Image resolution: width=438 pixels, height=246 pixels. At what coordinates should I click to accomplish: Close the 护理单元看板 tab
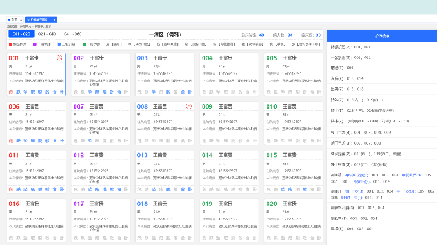pyautogui.click(x=55, y=20)
